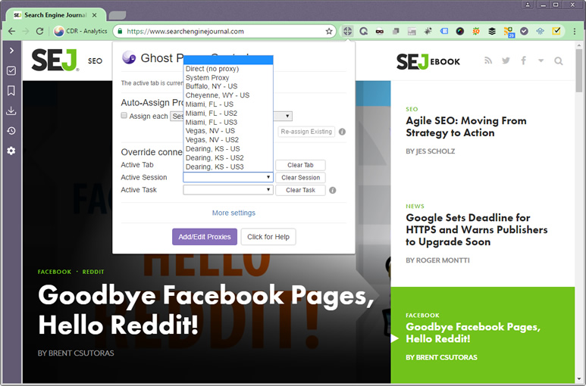Click the Q-shaped extension icon in toolbar
The height and width of the screenshot is (386, 586).
[364, 31]
